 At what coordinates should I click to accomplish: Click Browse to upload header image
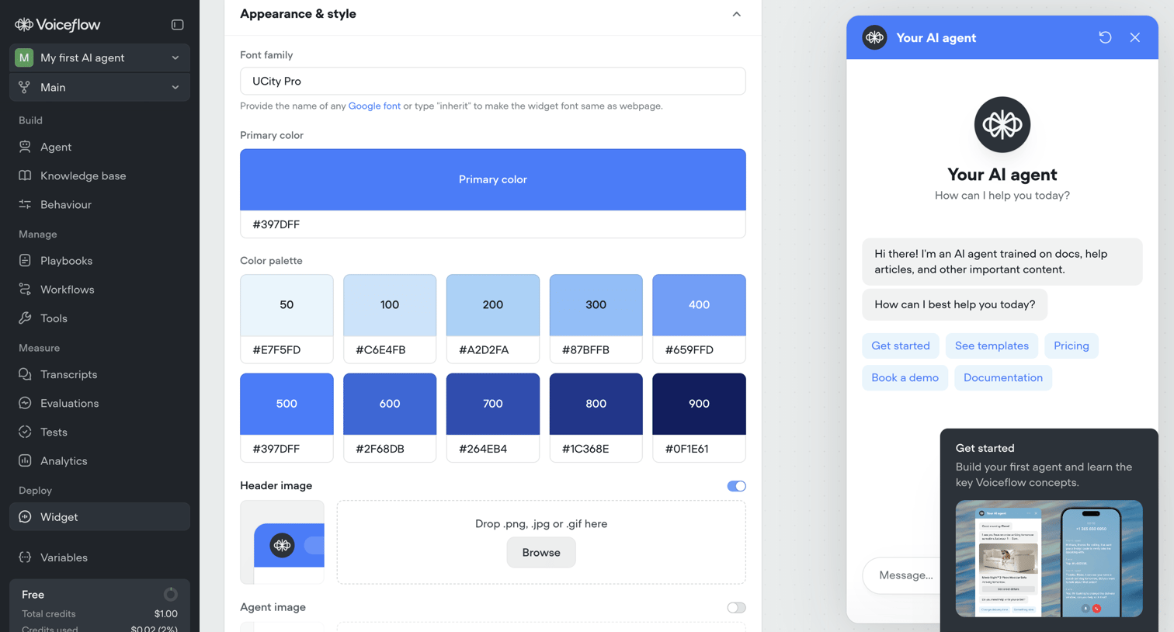[541, 553]
